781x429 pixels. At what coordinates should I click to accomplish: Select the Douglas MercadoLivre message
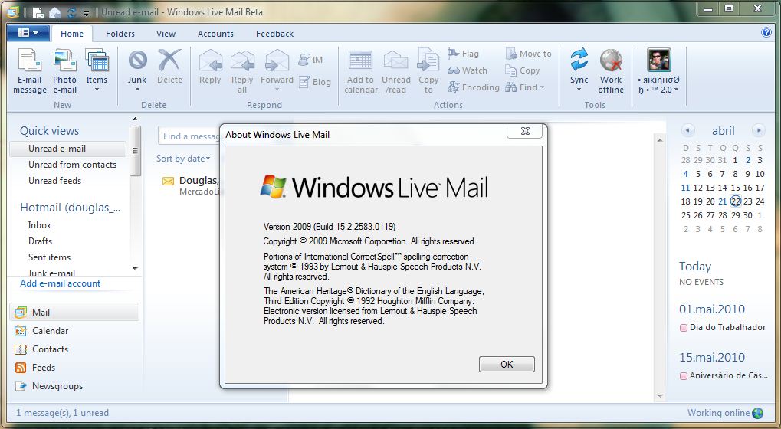tap(191, 185)
